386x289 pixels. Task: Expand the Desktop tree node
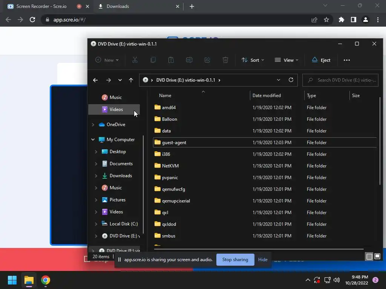[x=96, y=152]
